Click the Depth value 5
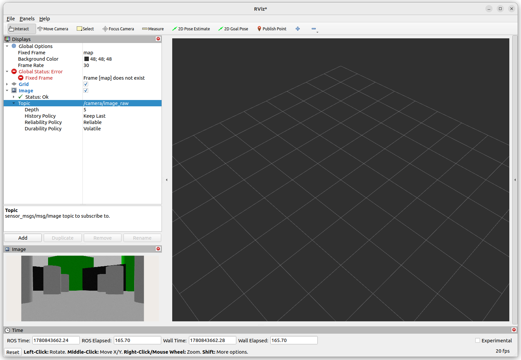The height and width of the screenshot is (360, 521). pos(85,109)
